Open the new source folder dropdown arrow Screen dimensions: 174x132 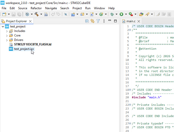coord(87,14)
